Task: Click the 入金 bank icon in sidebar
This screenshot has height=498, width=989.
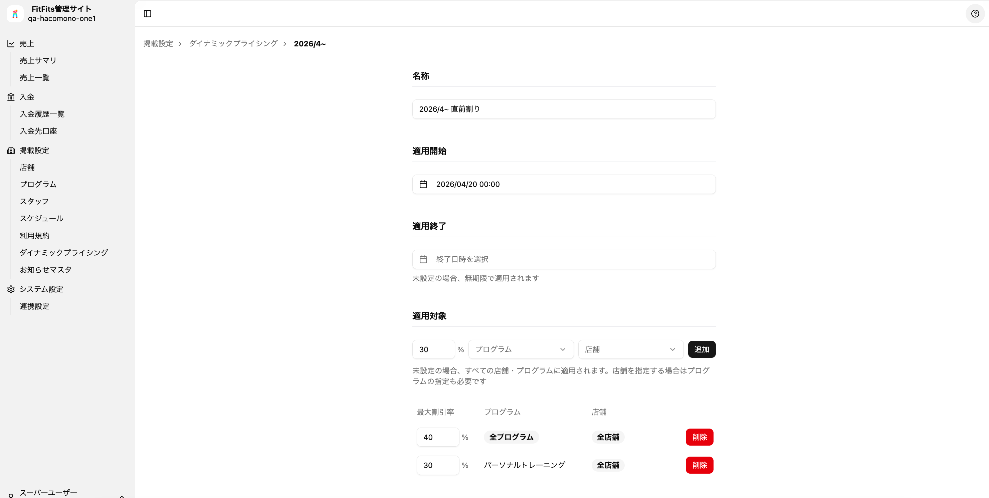Action: pyautogui.click(x=11, y=97)
